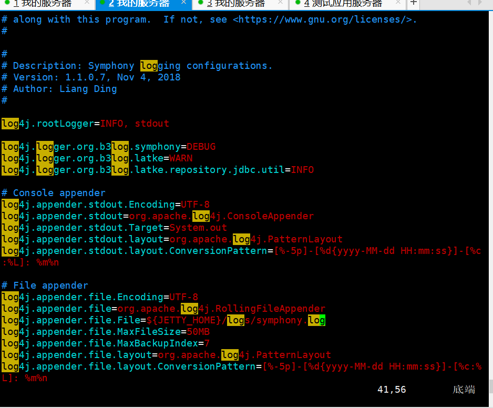Add a new session tab with plus

tap(414, 3)
